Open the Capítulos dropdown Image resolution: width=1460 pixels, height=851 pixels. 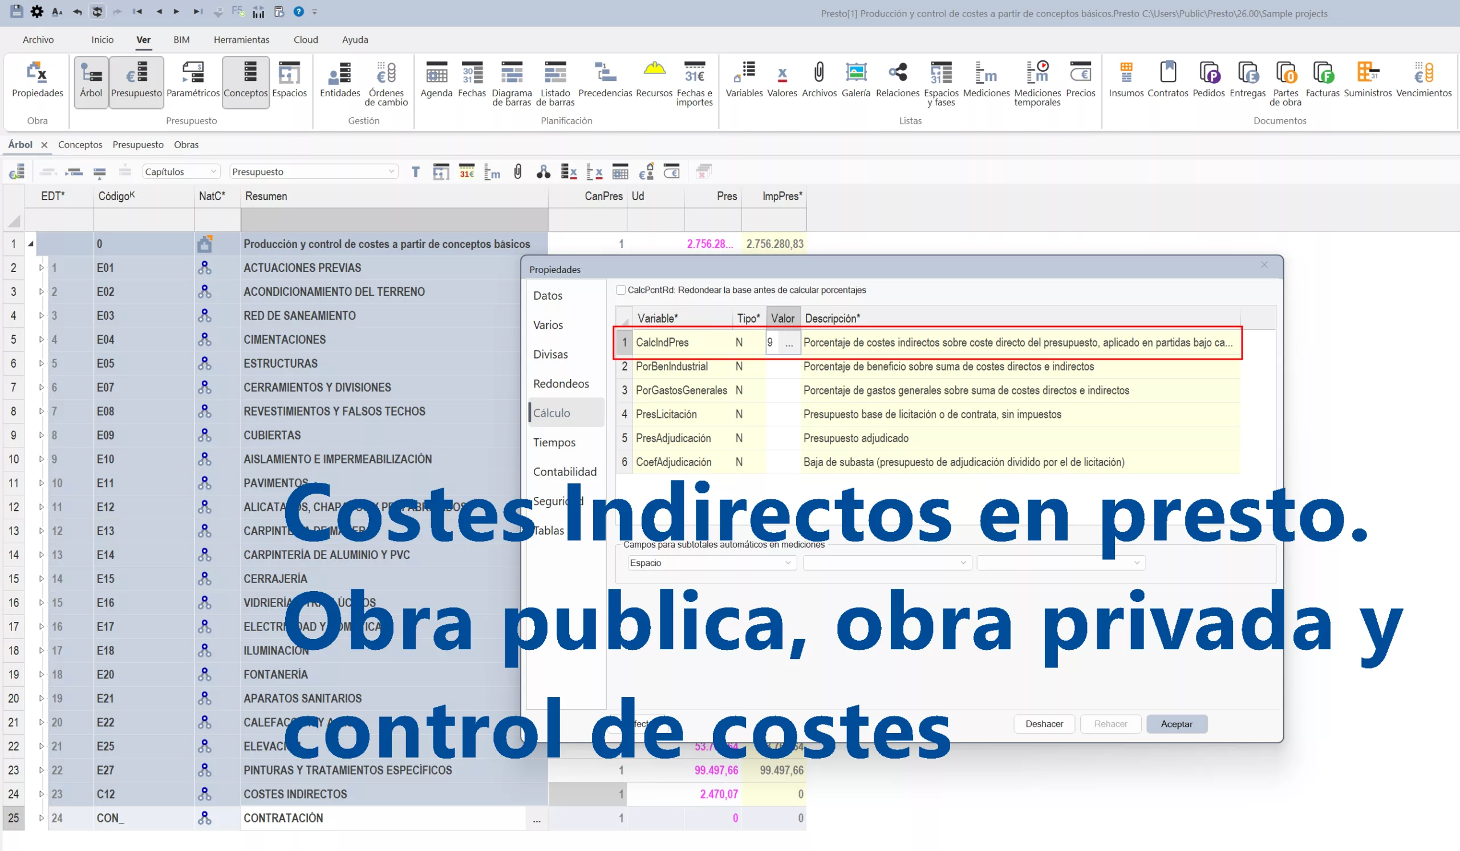click(x=181, y=172)
